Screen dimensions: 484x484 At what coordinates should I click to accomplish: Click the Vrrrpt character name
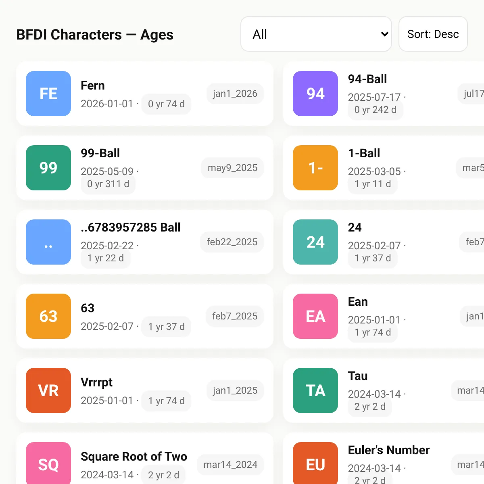[97, 382]
